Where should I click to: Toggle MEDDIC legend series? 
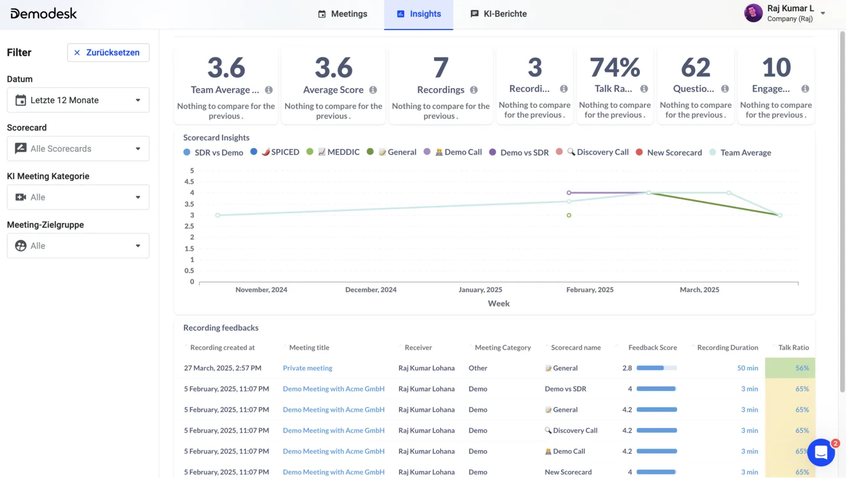(x=333, y=152)
